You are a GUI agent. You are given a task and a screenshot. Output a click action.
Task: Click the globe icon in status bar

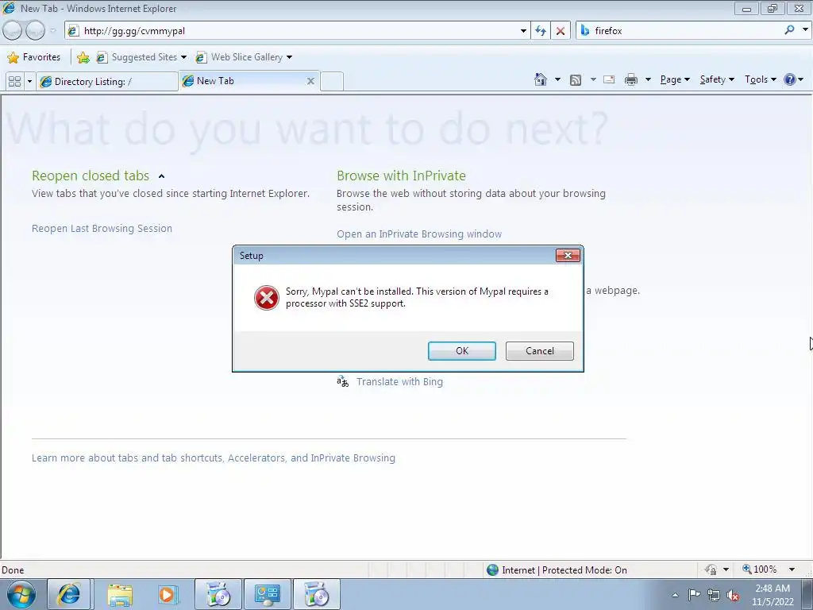coord(492,570)
